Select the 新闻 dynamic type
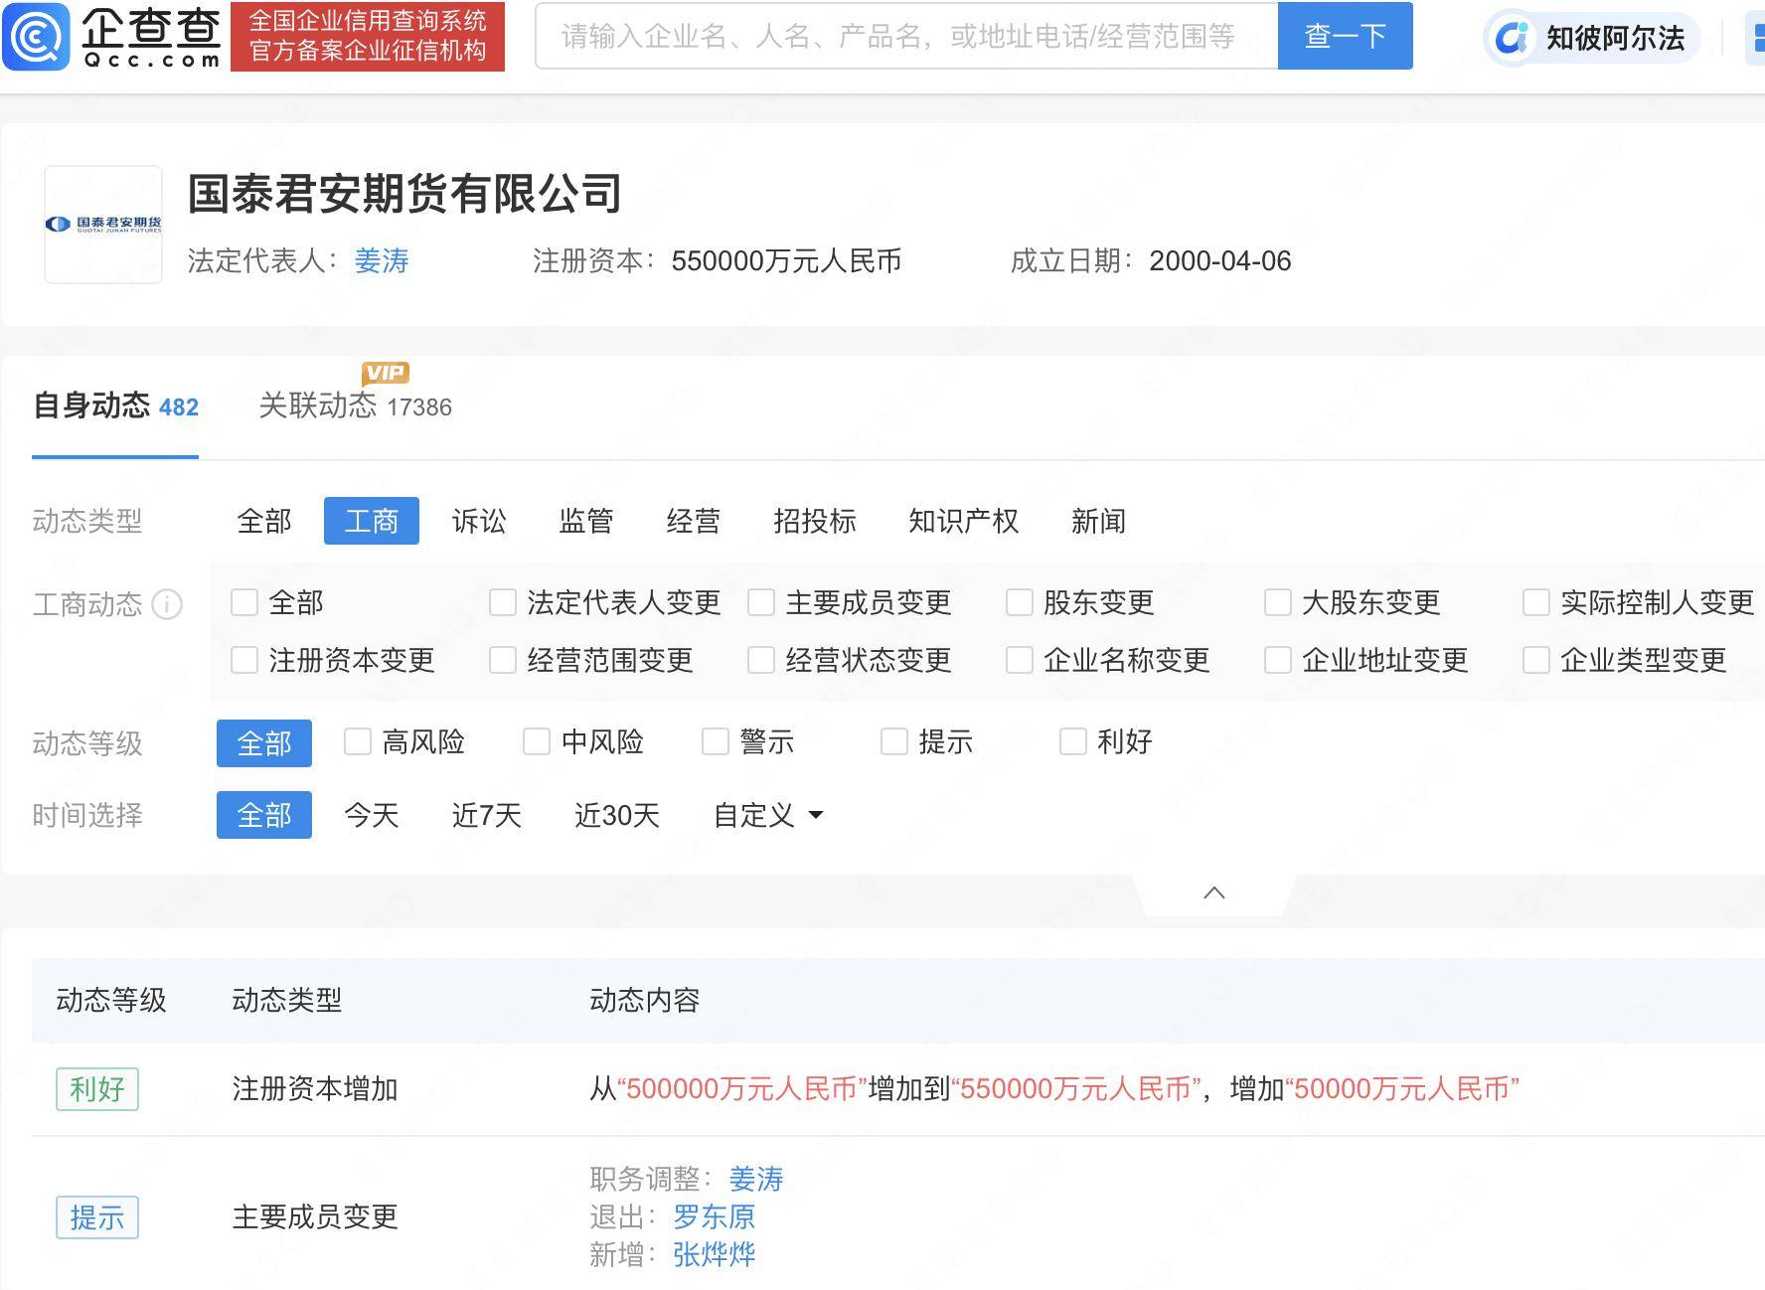 click(x=1098, y=521)
